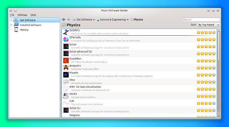The image size is (229, 127).
Task: Click the Step app icon
Action: [66, 82]
